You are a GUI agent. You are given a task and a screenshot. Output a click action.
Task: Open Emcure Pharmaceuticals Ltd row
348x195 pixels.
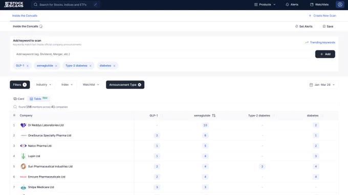pos(174,177)
